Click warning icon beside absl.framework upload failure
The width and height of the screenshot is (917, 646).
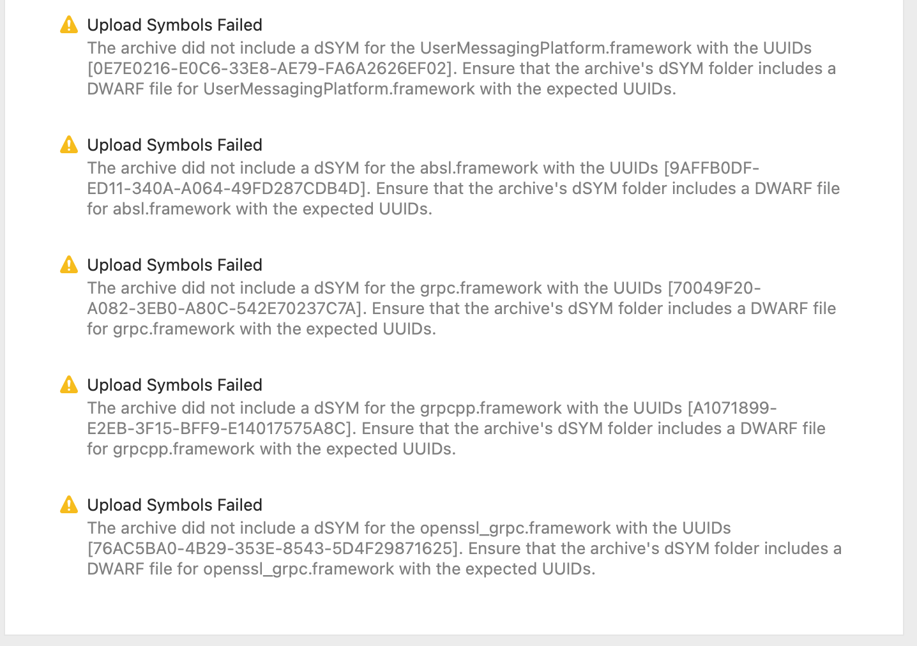click(69, 145)
